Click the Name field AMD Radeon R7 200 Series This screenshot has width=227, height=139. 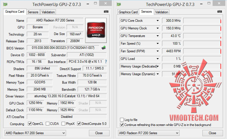click(55, 20)
